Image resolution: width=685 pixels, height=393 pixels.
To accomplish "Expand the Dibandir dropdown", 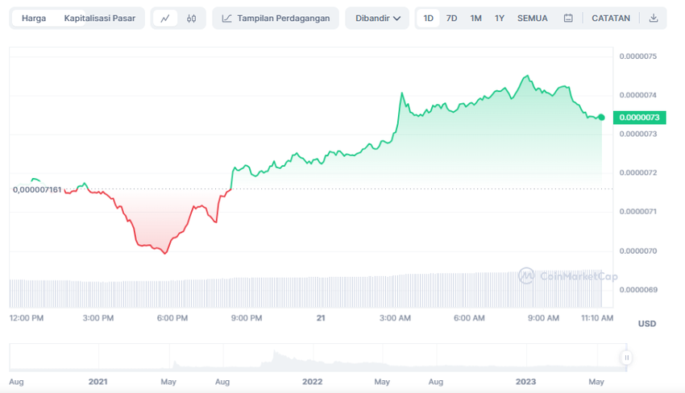I will [376, 19].
